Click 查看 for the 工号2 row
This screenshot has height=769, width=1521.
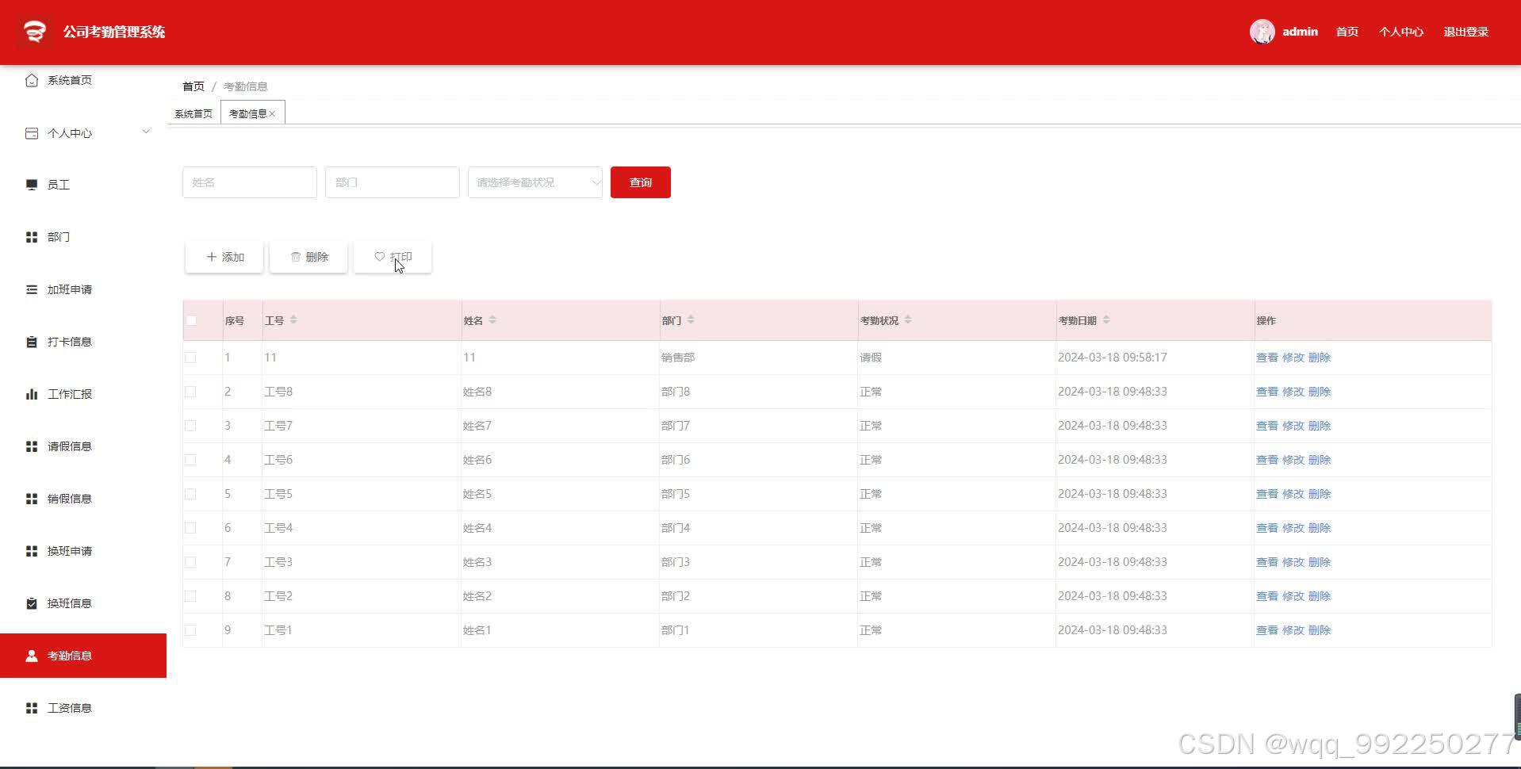[1266, 596]
